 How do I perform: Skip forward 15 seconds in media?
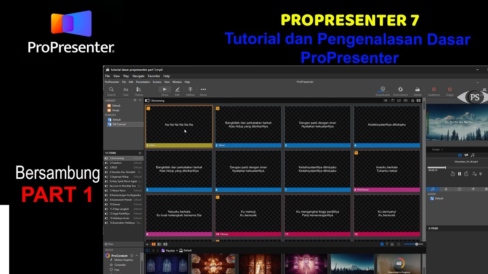[466, 174]
